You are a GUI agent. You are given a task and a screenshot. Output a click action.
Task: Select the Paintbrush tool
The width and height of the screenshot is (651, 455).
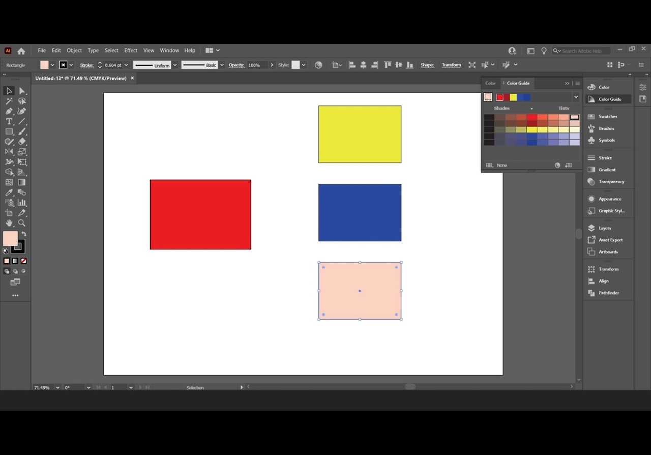[22, 132]
